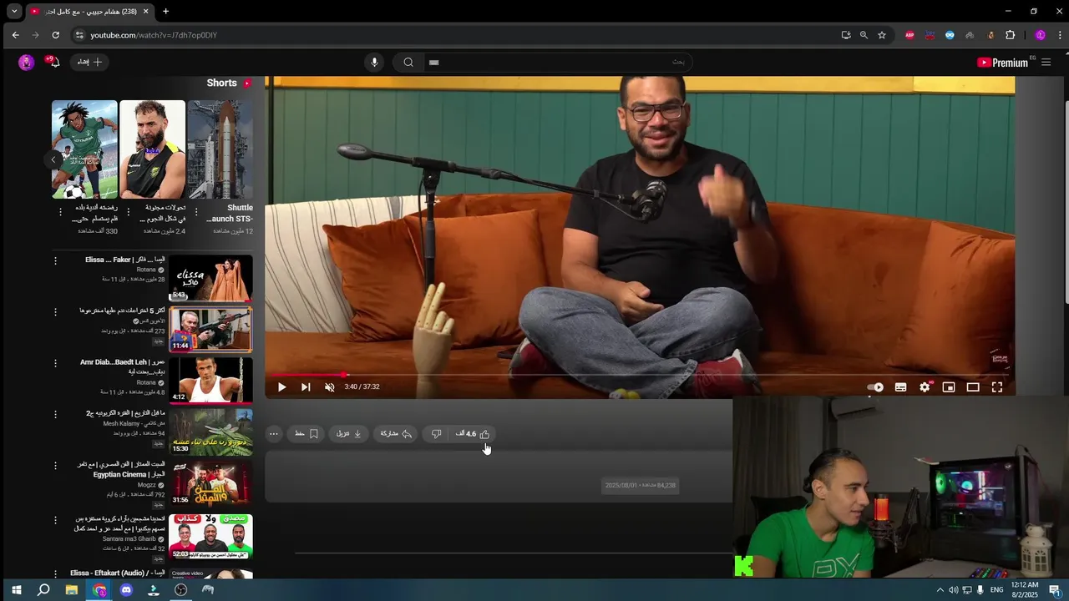
Task: Open the Shuttle launch STS Short
Action: pos(220,149)
